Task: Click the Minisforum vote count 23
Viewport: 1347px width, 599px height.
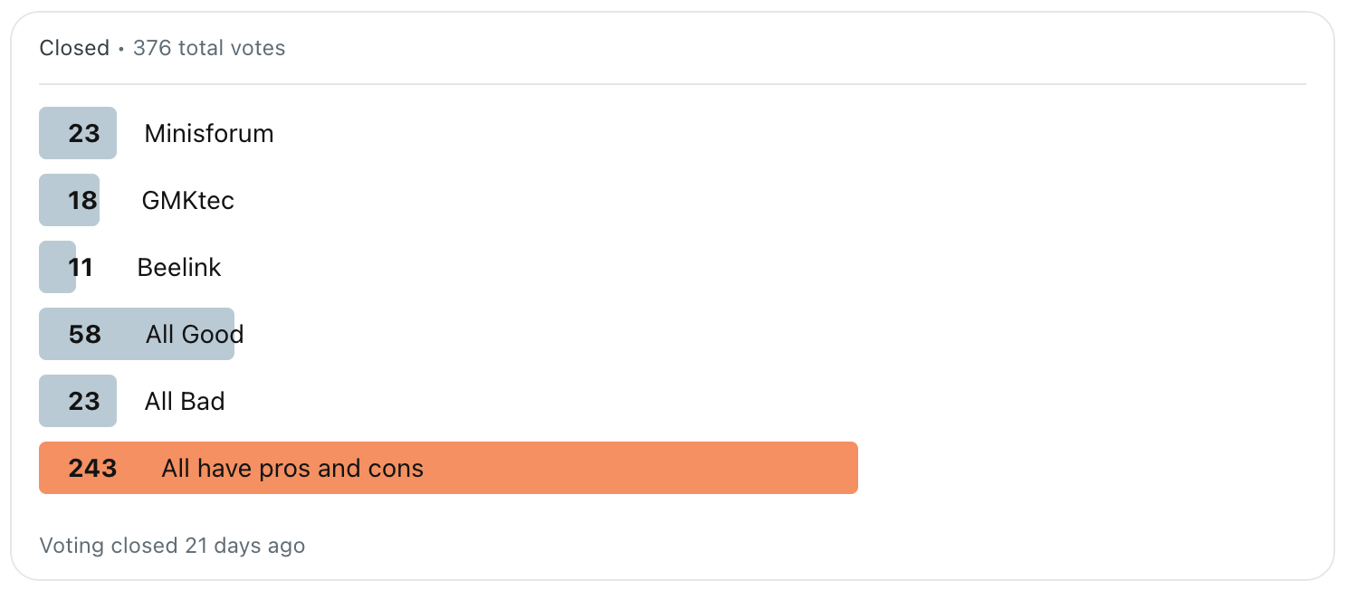Action: pos(84,134)
